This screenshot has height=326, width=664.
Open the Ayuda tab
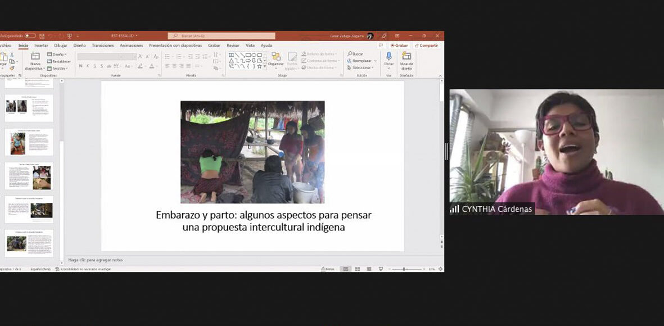tap(266, 46)
